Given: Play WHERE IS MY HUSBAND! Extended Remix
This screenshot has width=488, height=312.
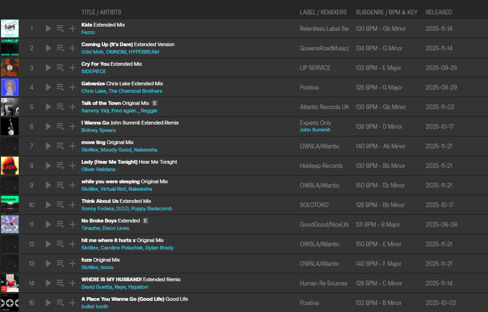Looking at the screenshot, I should pos(48,283).
